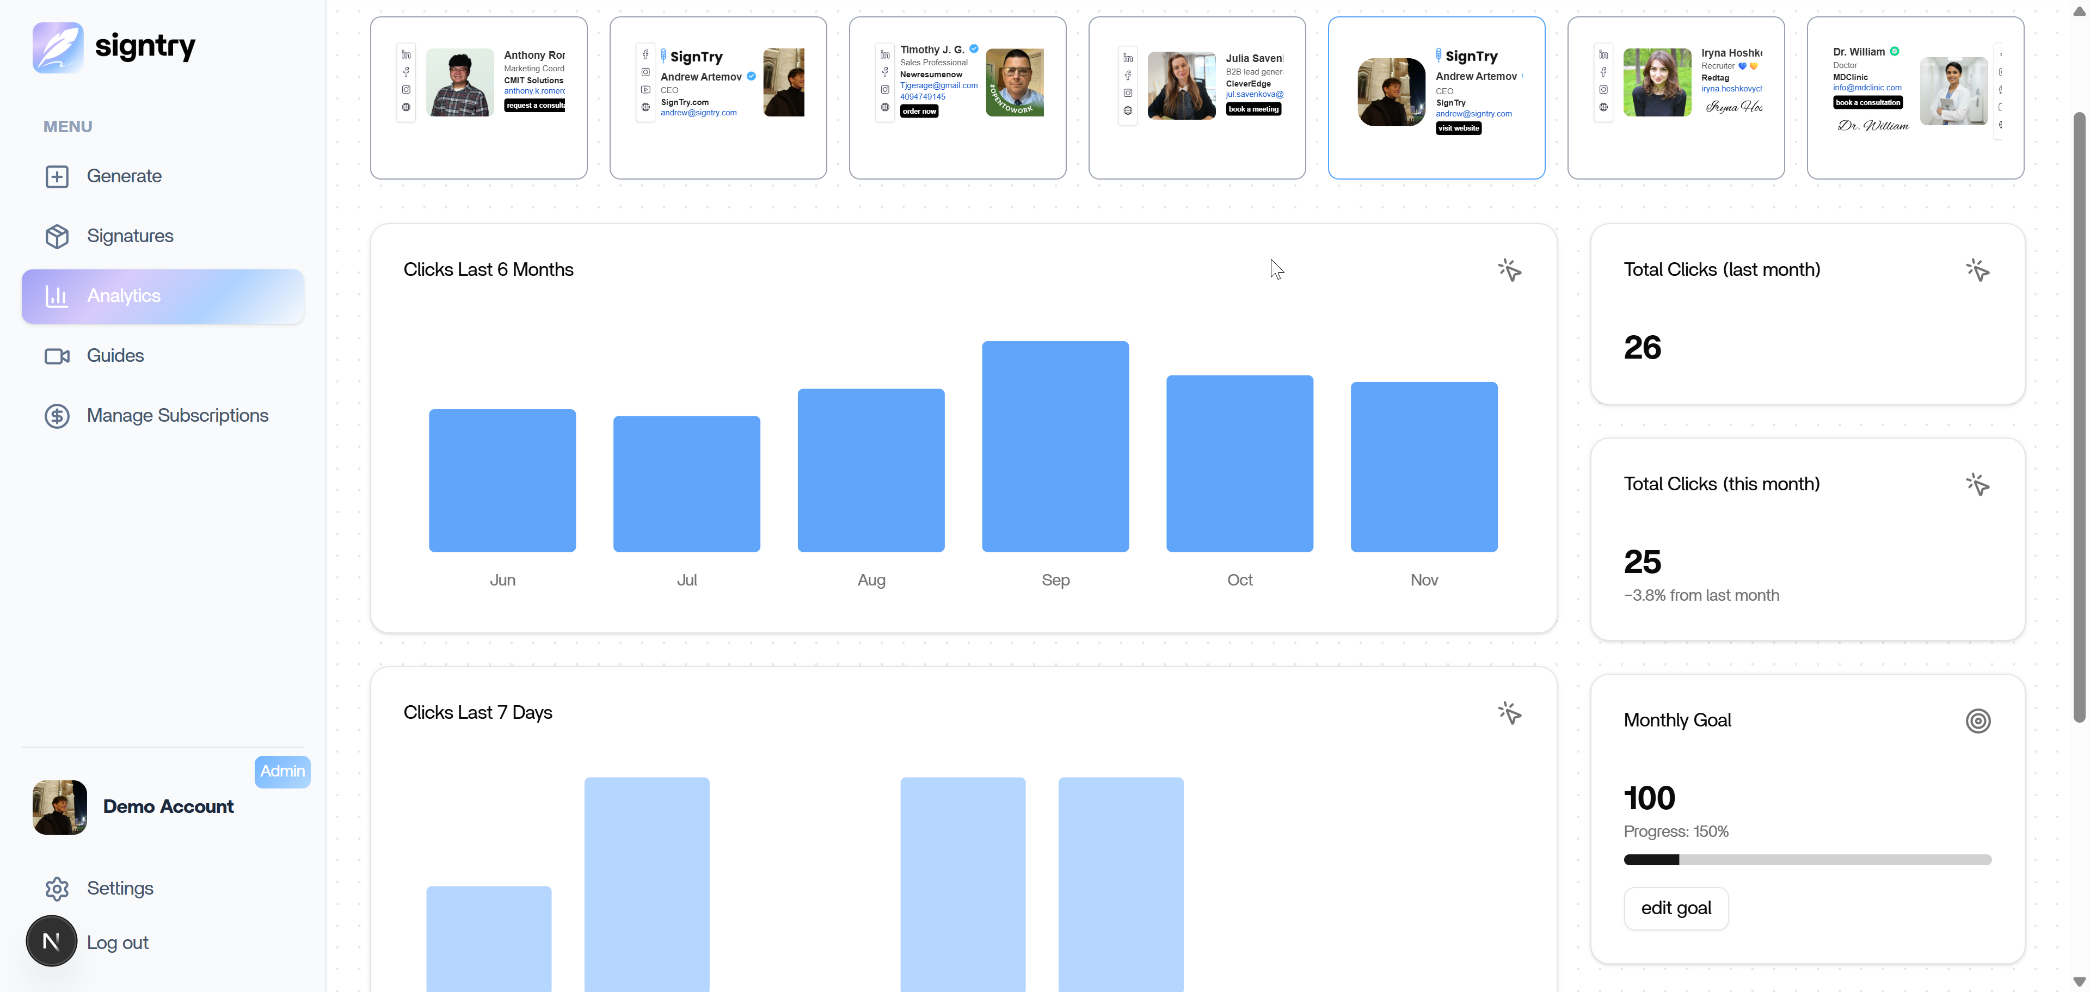
Task: Select the Timothy J. G. signature card
Action: tap(957, 97)
